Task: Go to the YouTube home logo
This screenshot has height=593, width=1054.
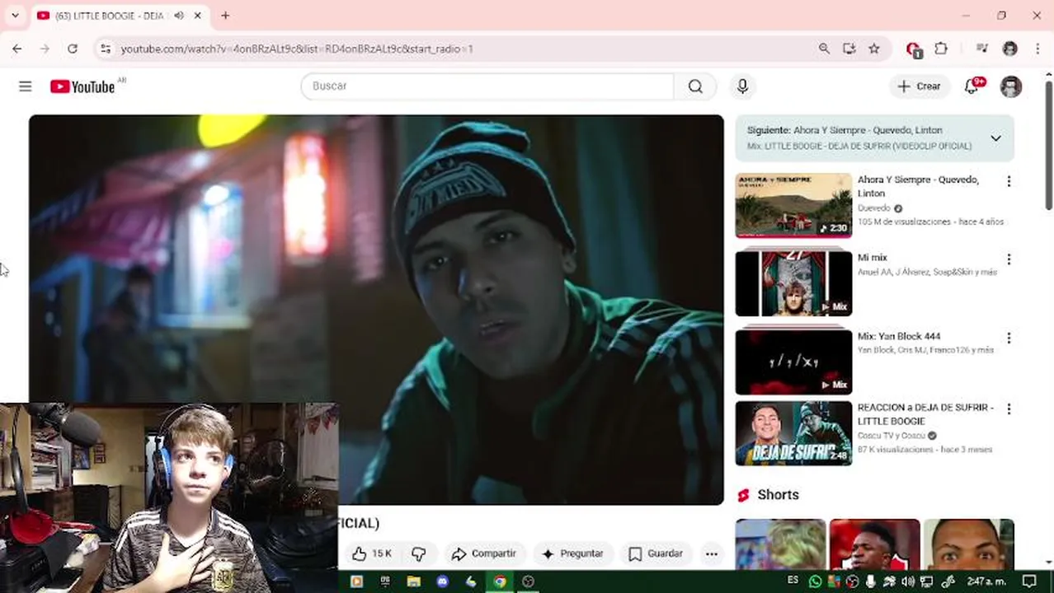Action: tap(82, 86)
